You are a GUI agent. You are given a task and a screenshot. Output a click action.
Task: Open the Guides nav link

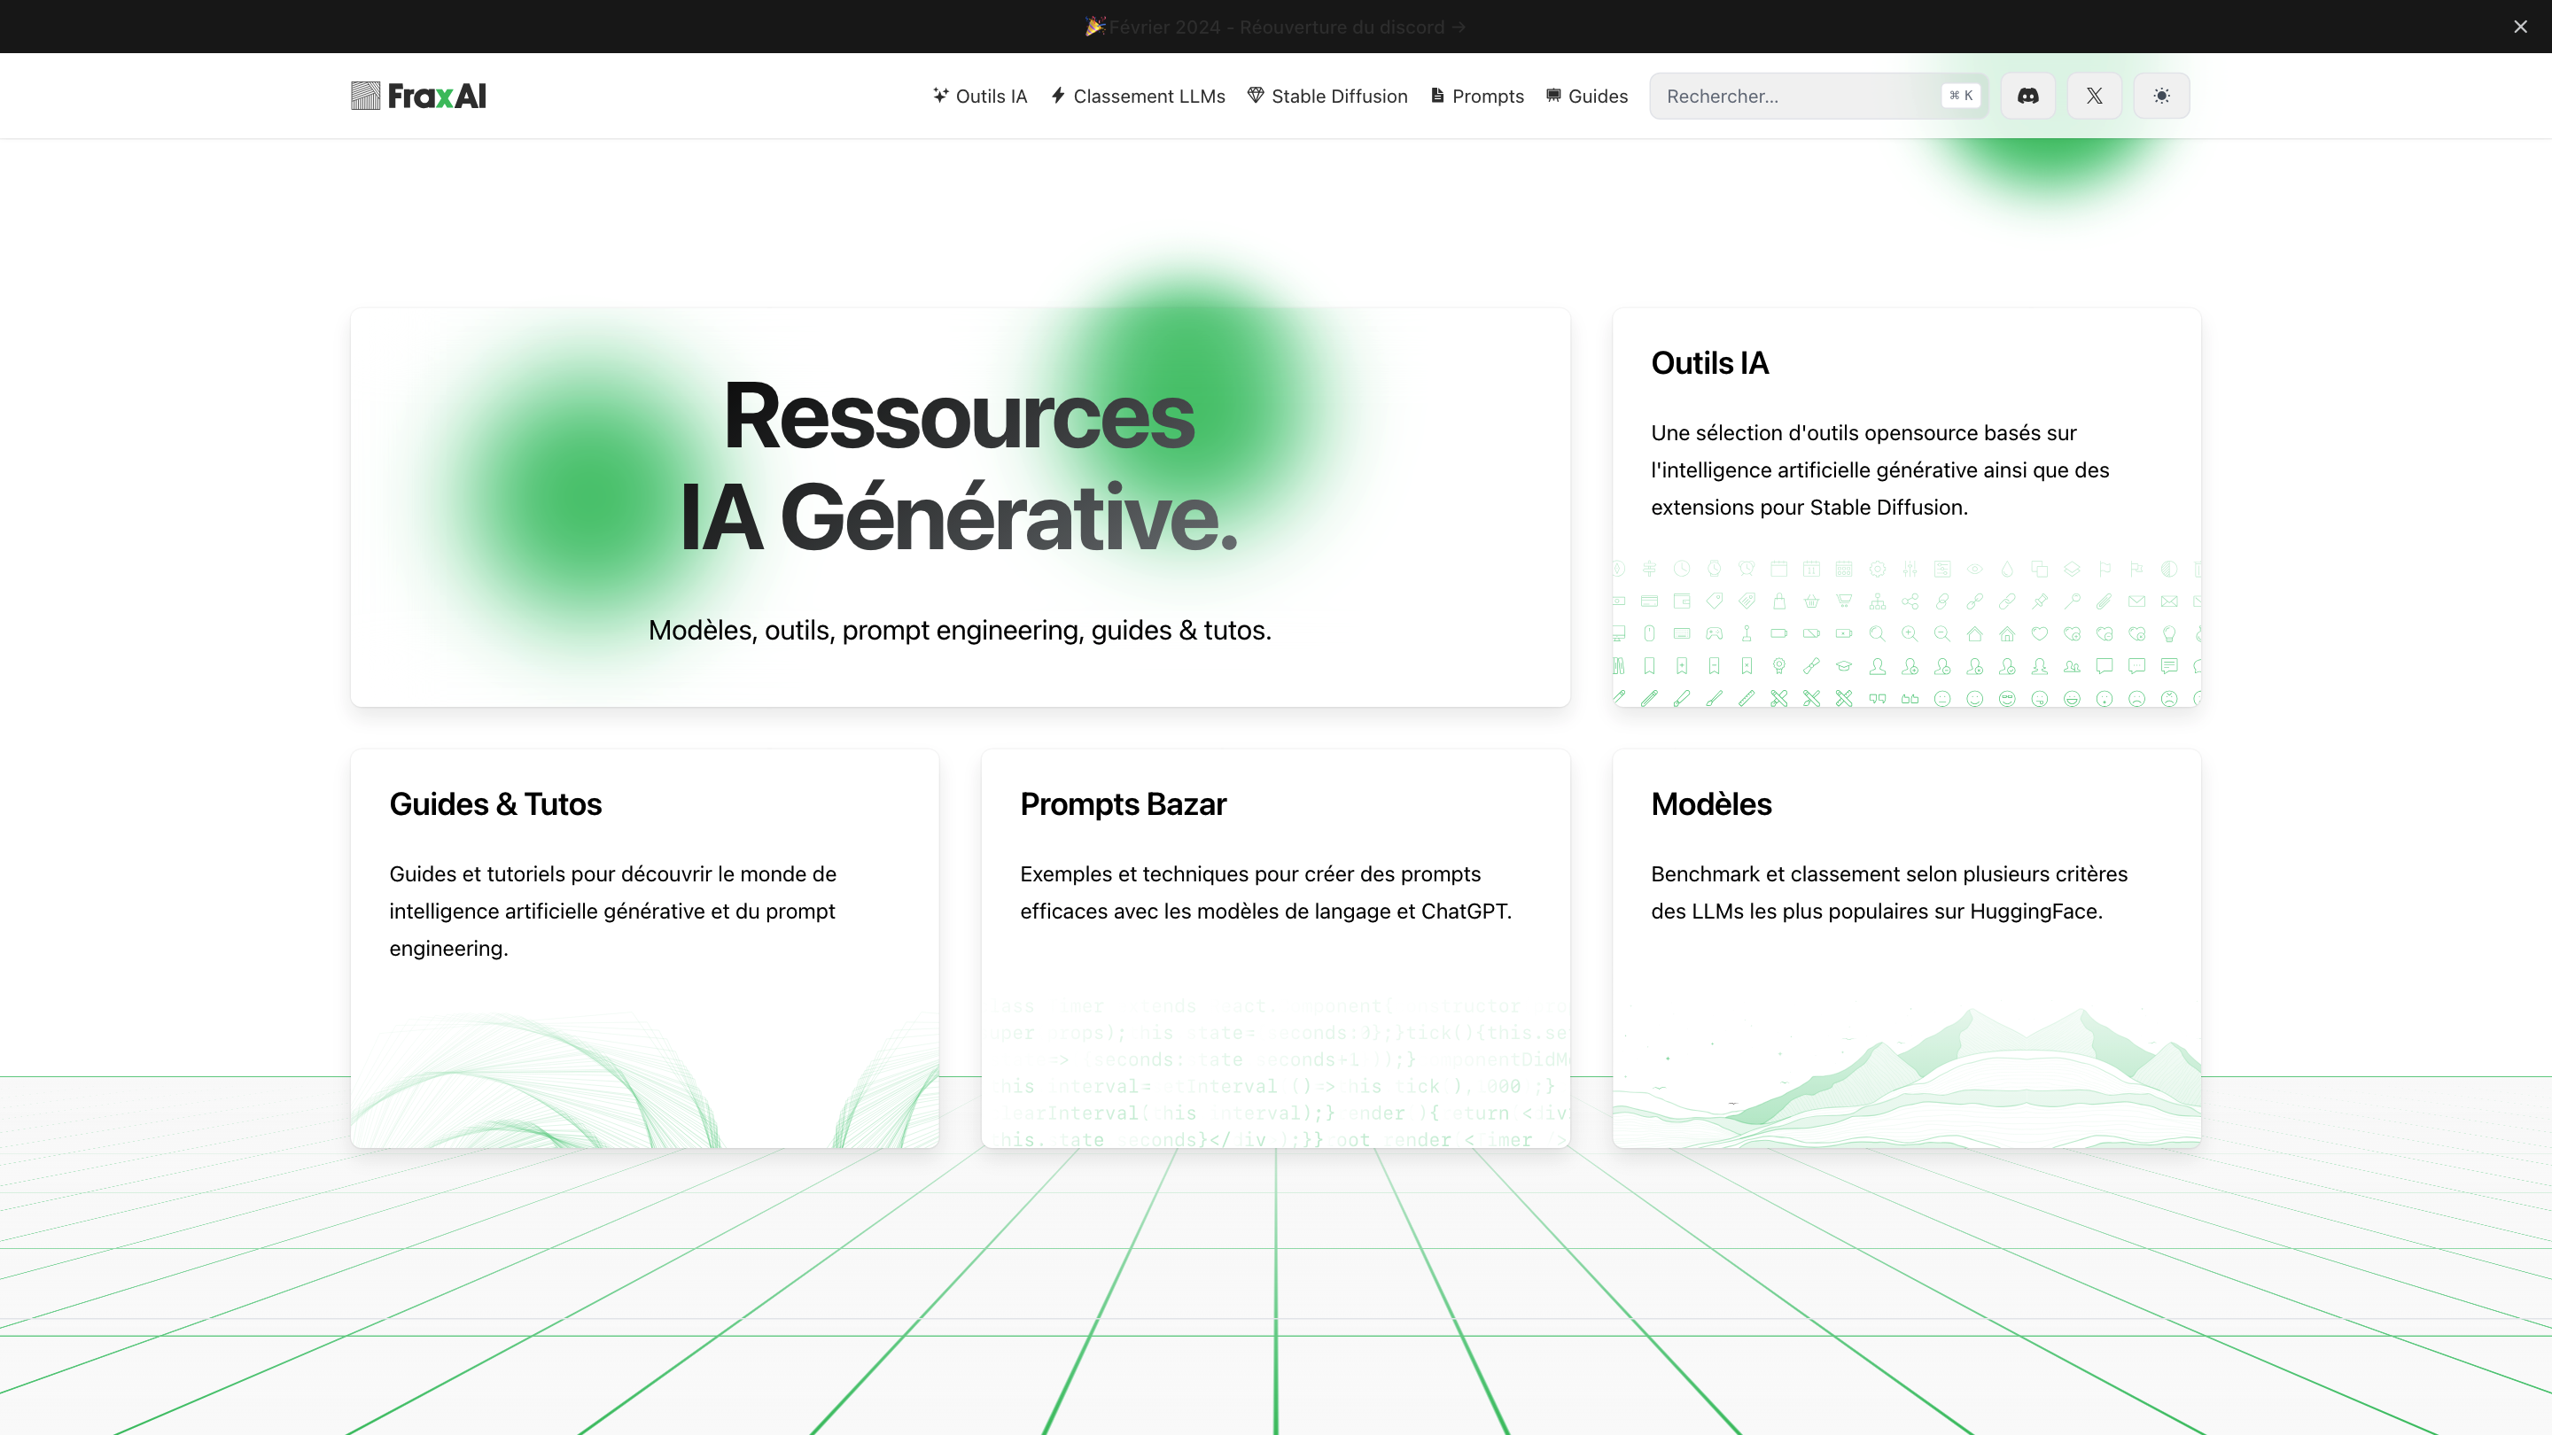(1597, 96)
